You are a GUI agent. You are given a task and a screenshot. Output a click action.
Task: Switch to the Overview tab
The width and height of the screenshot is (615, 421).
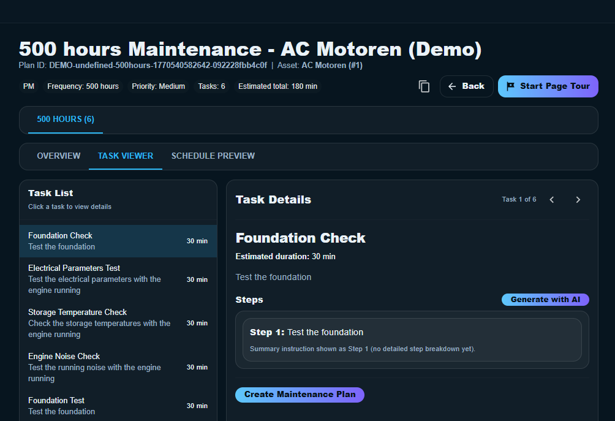point(58,156)
